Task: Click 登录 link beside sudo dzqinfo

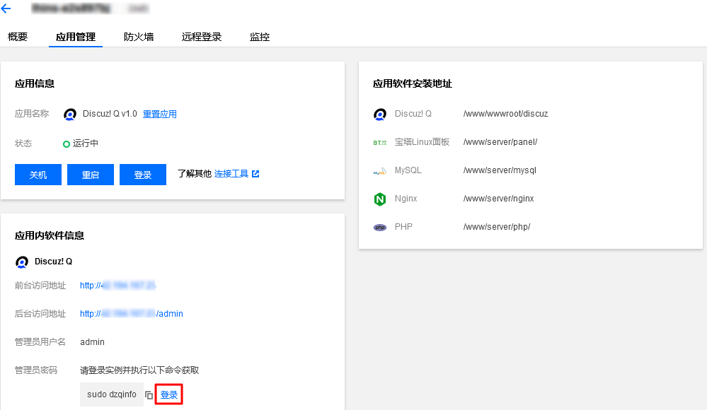Action: click(169, 394)
